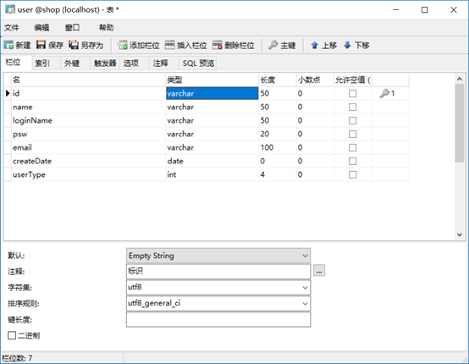Click the ... button beside 注释 field
The height and width of the screenshot is (364, 469).
(319, 271)
